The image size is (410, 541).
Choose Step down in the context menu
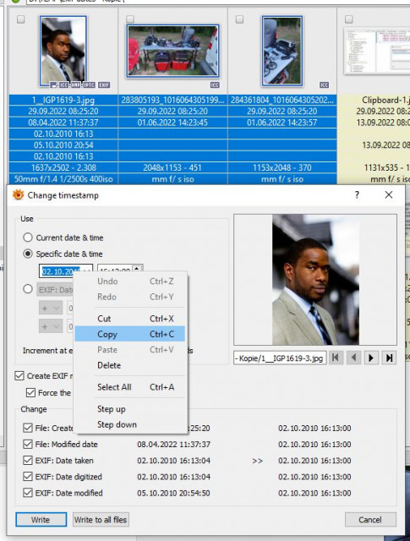[130, 424]
